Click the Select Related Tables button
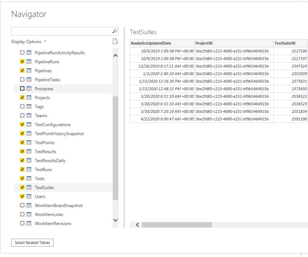Image resolution: width=308 pixels, height=257 pixels. [32, 243]
